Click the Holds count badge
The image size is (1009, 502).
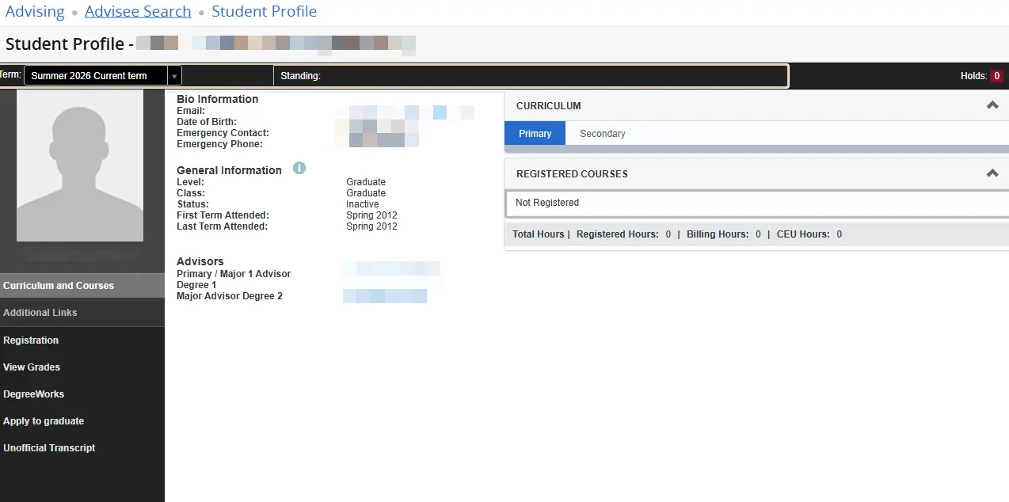996,76
